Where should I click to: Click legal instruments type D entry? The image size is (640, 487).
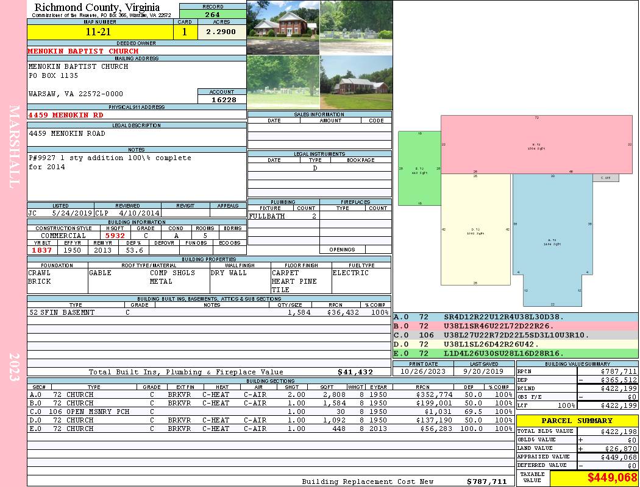click(x=315, y=168)
